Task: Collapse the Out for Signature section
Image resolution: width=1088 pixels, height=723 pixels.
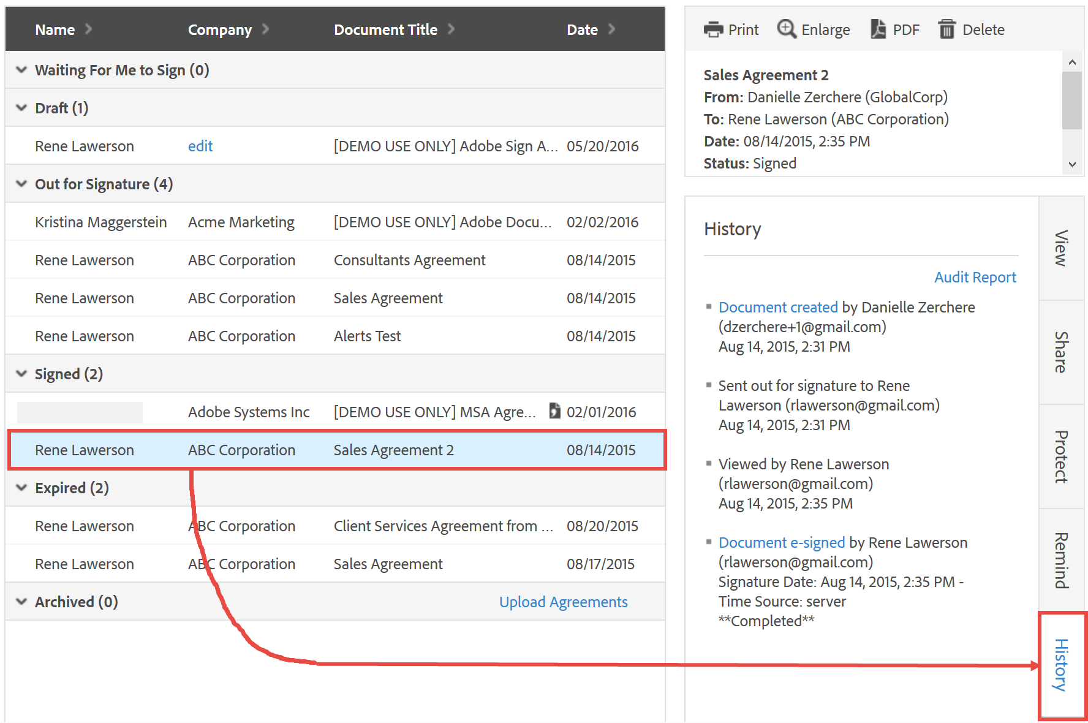Action: pos(21,184)
